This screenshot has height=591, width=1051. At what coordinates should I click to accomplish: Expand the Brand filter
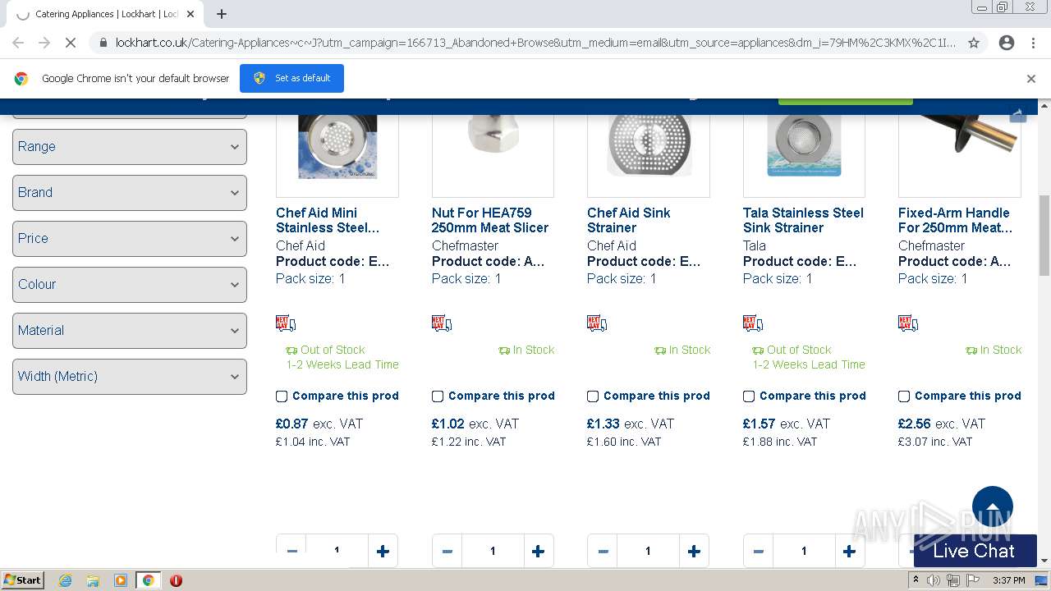click(130, 193)
